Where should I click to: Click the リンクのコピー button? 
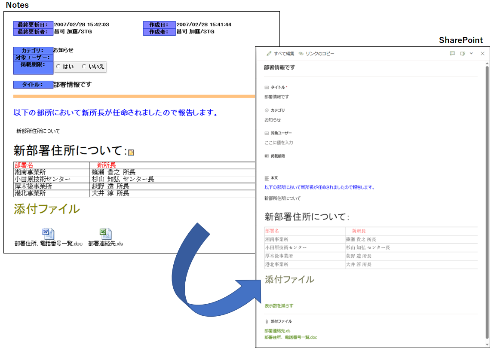pyautogui.click(x=316, y=54)
